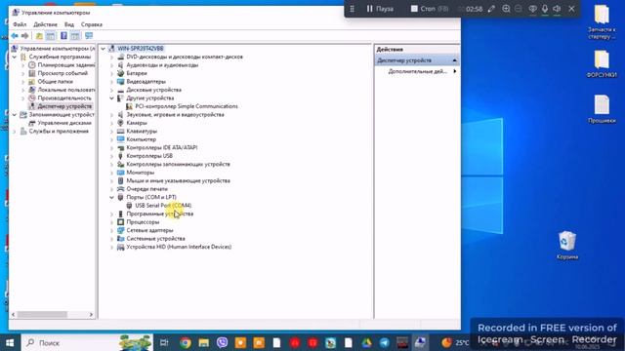Open the Справка menu

coord(91,24)
